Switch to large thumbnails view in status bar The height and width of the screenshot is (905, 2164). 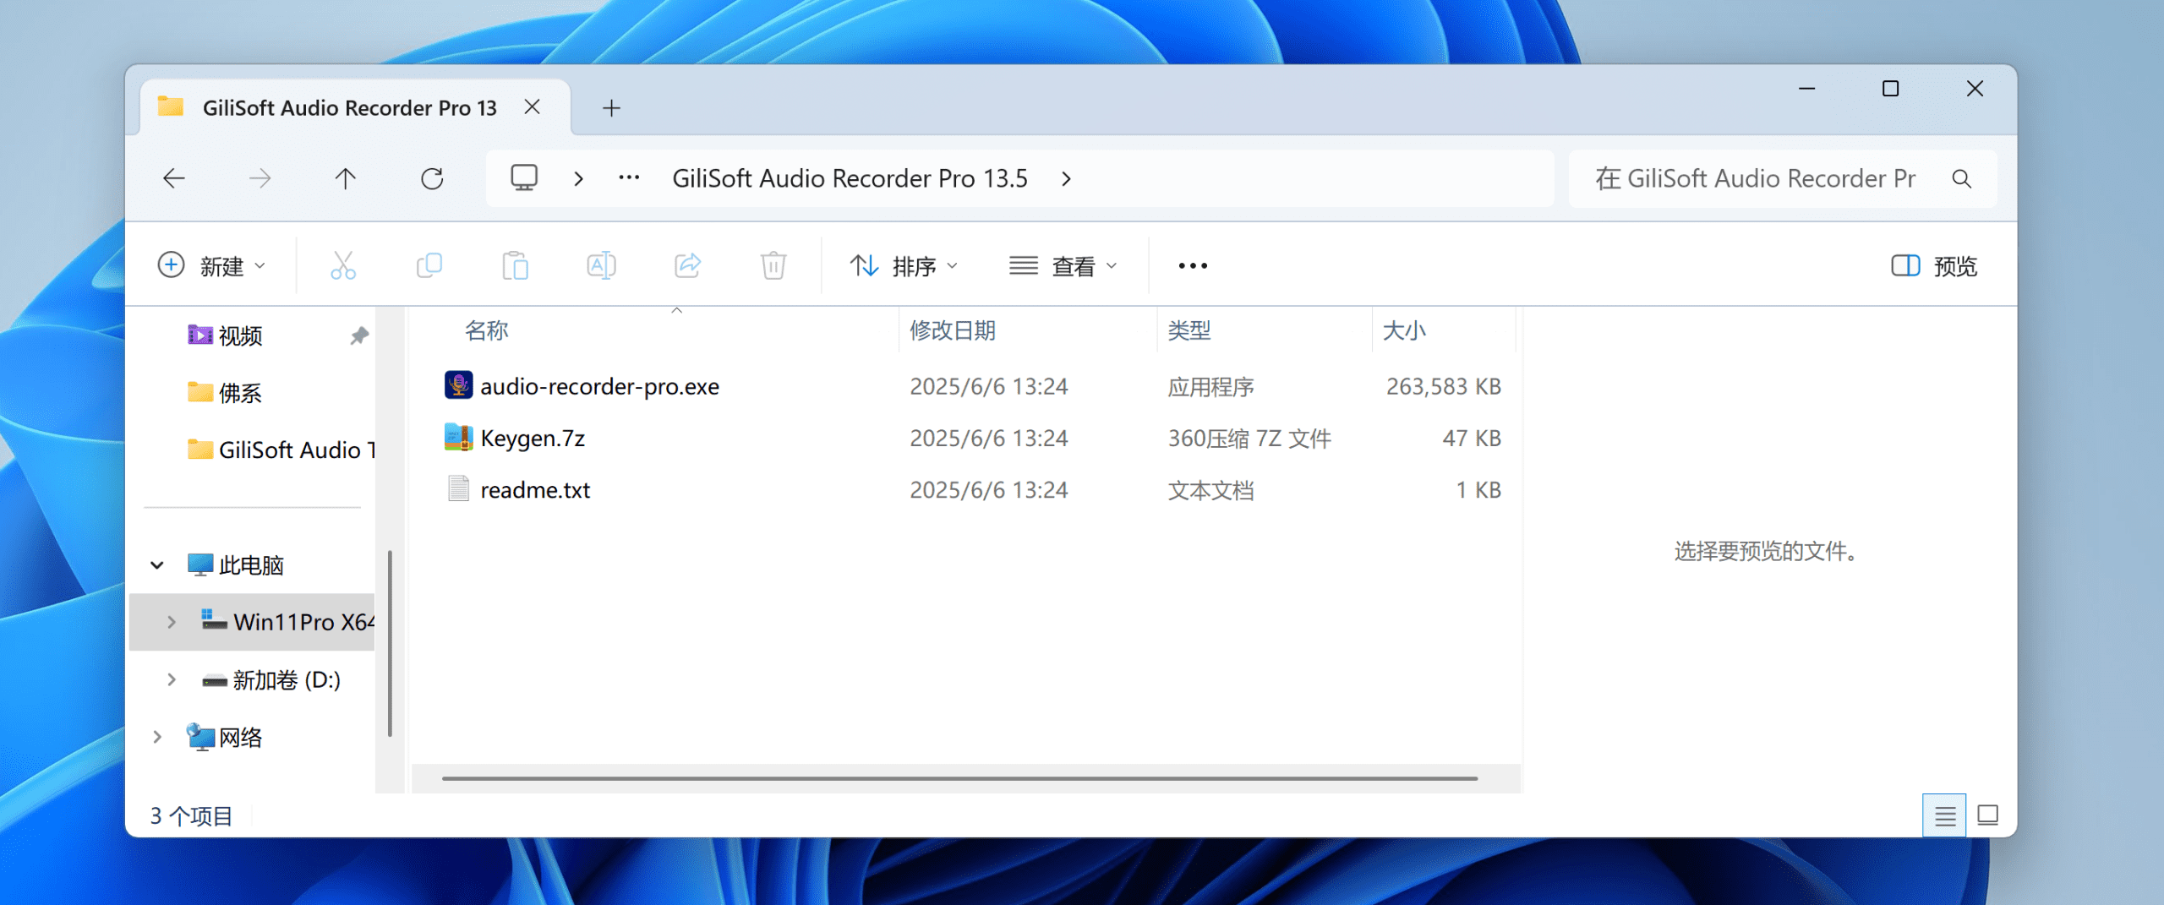tap(1987, 815)
